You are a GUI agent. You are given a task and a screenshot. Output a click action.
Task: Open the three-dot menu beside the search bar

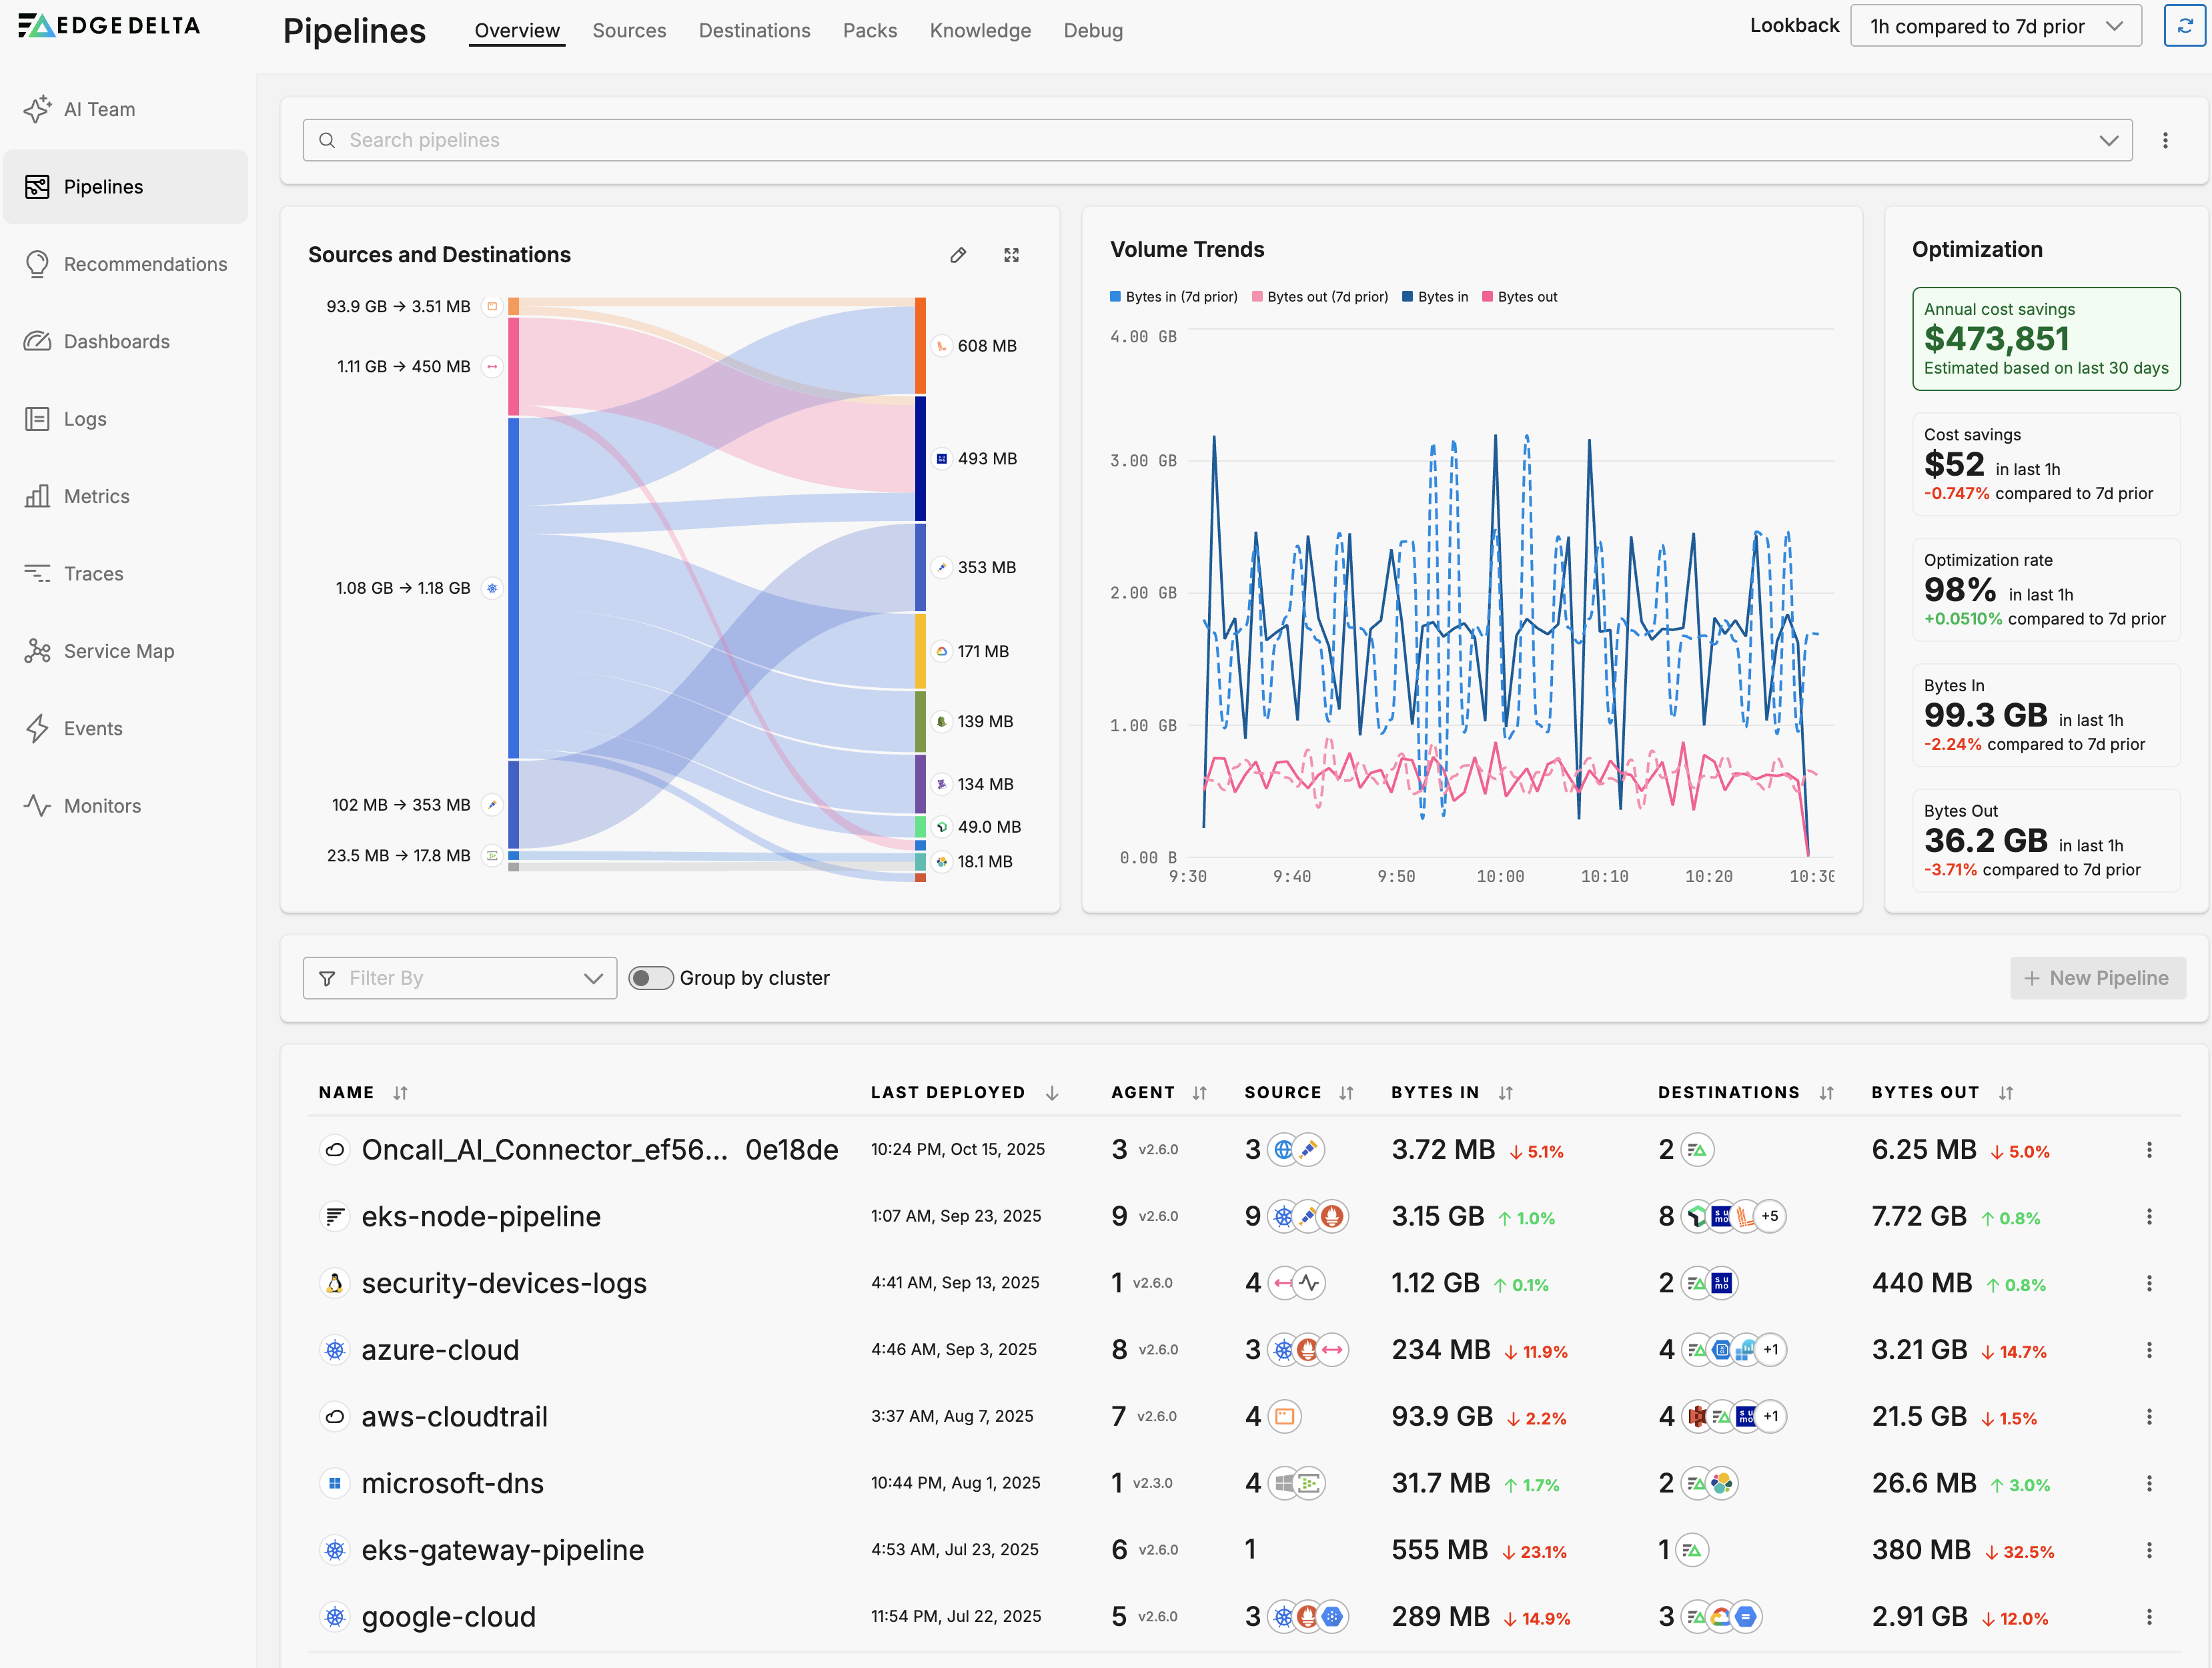[2165, 140]
